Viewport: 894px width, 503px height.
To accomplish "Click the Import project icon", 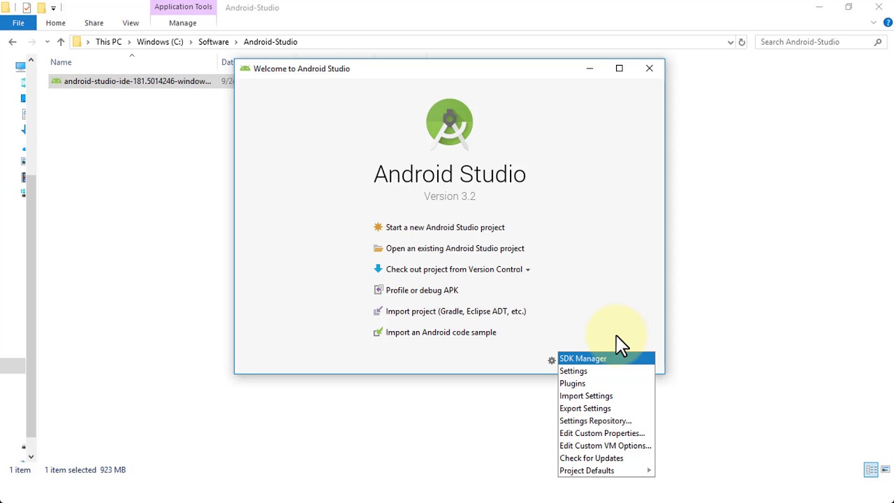I will click(x=378, y=311).
